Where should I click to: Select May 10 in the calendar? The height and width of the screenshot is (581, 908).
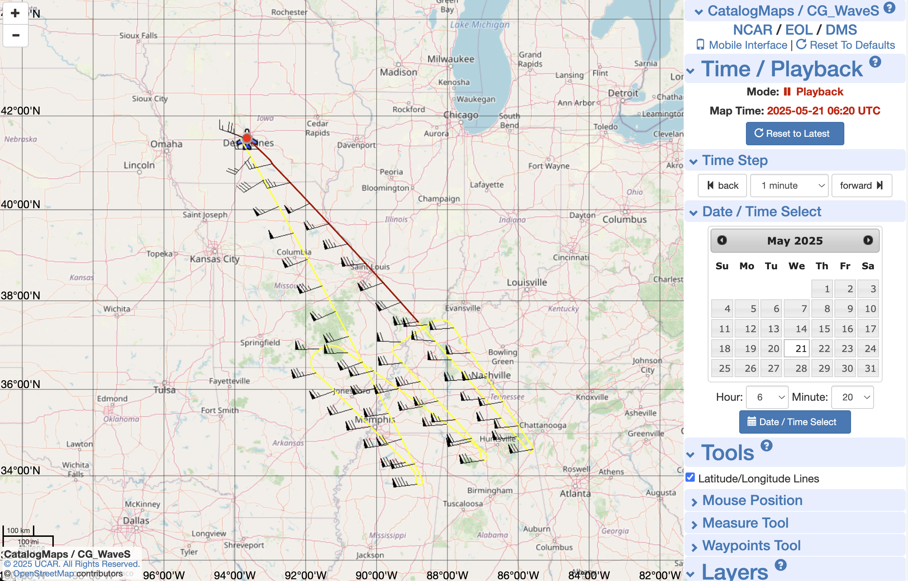[x=868, y=309]
